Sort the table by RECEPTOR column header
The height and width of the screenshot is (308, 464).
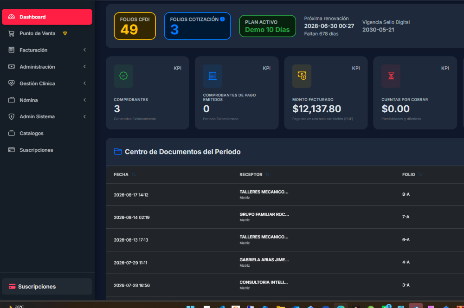click(x=251, y=174)
